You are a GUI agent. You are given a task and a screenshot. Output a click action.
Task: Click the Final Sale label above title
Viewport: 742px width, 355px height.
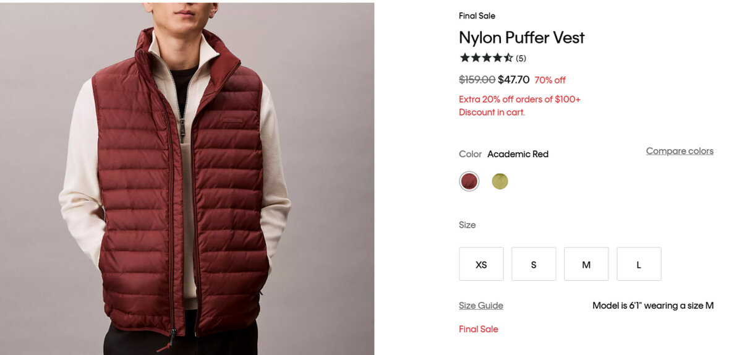point(477,16)
